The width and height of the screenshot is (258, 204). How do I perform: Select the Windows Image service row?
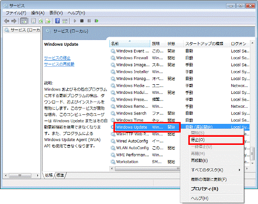(x=180, y=65)
